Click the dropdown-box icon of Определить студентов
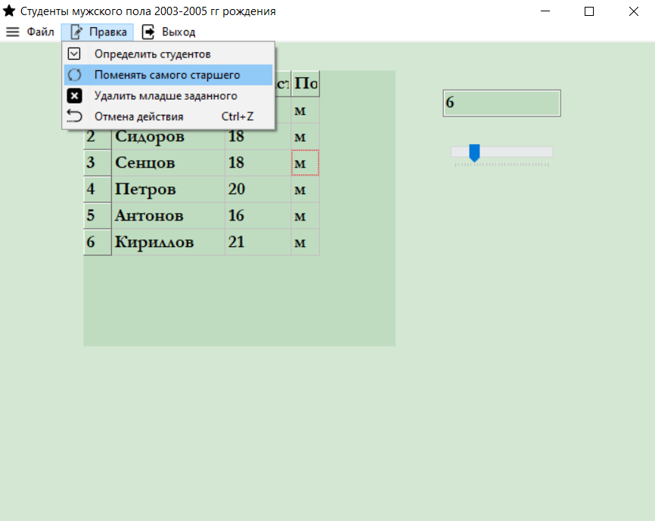This screenshot has height=521, width=655. tap(74, 54)
